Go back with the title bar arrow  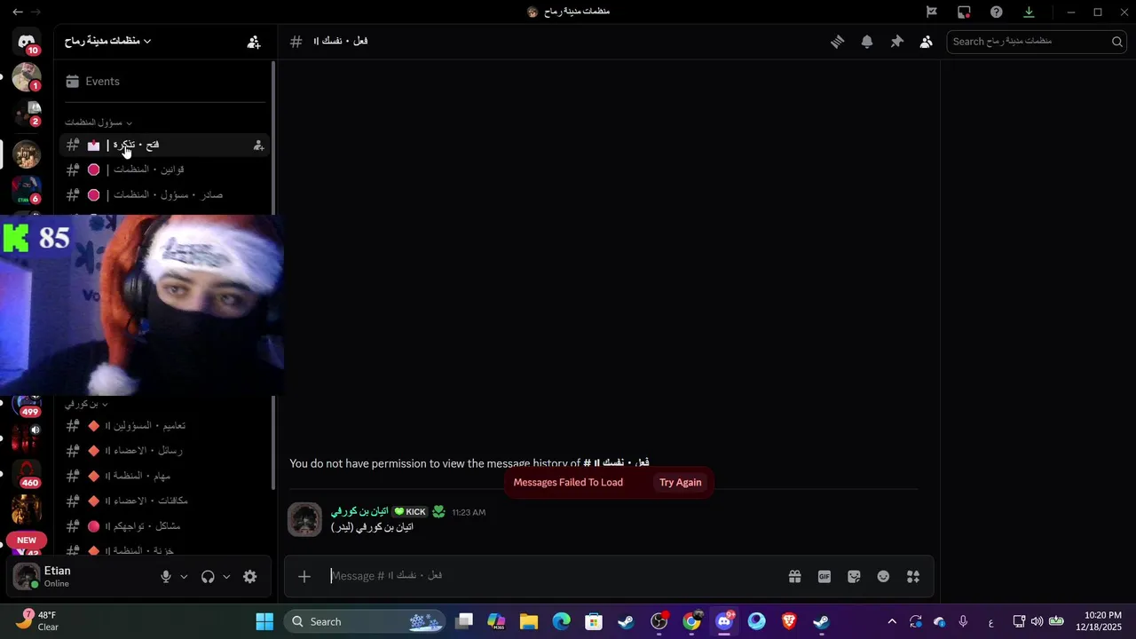[x=18, y=12]
